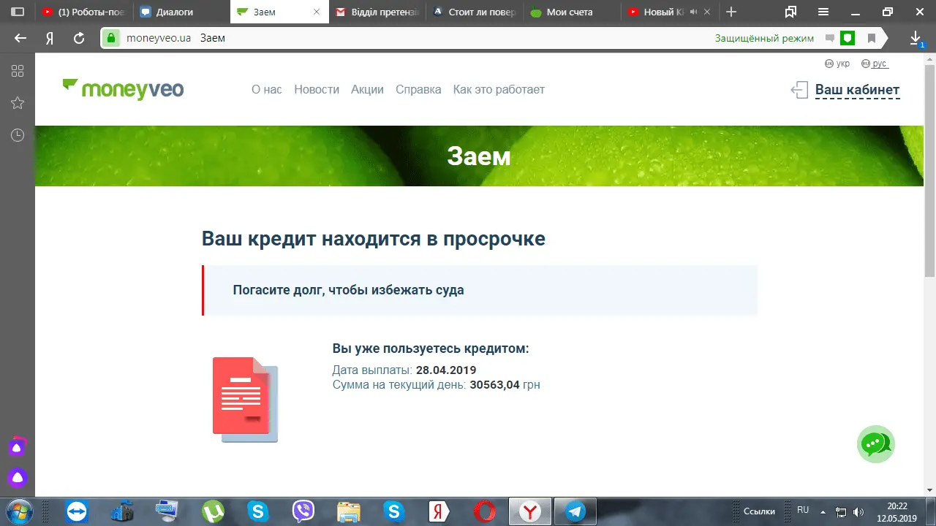Open the history clock icon in sidebar
Screen dimensions: 936x526
pos(18,135)
